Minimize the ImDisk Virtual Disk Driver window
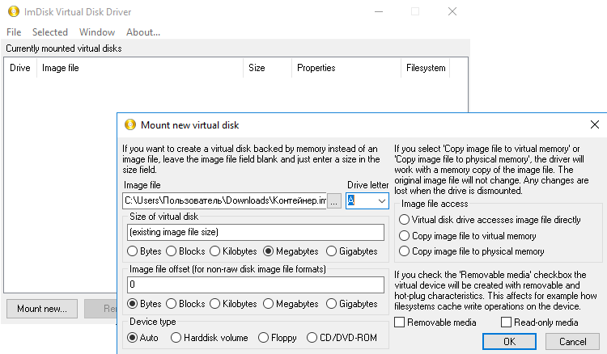 tap(379, 11)
